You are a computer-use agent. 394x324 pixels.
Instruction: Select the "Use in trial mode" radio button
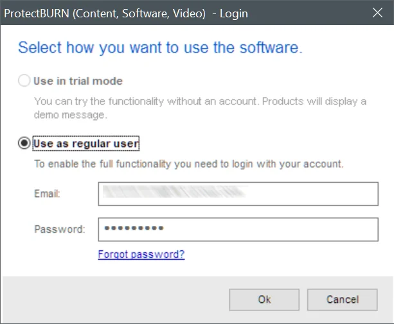click(x=24, y=81)
